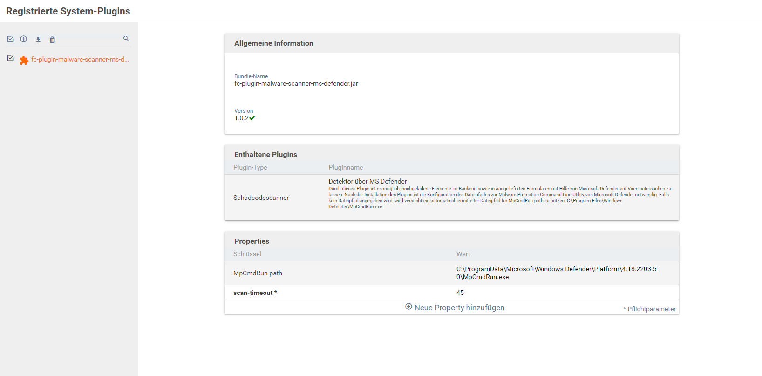
Task: Click the Properties section header
Action: point(252,241)
